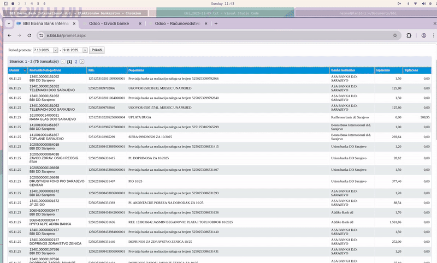Close the Odoo - Izvodi banke tab
Image resolution: width=437 pixels, height=263 pixels.
click(140, 24)
